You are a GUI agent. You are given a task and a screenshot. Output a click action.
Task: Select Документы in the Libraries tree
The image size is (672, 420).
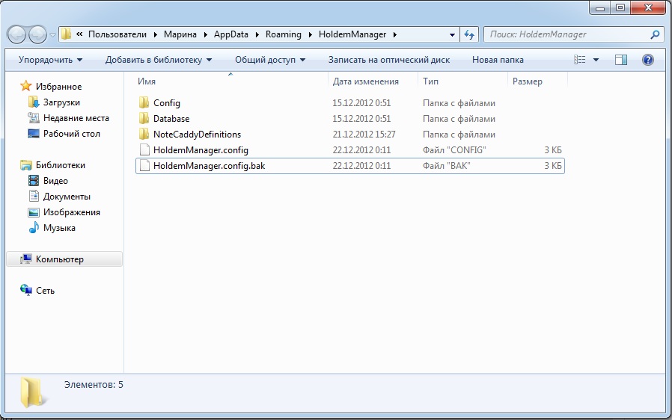(x=67, y=197)
